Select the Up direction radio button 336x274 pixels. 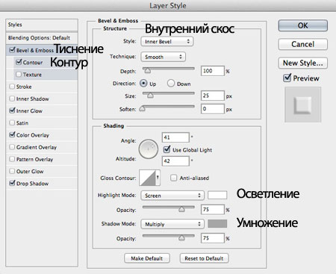point(143,83)
